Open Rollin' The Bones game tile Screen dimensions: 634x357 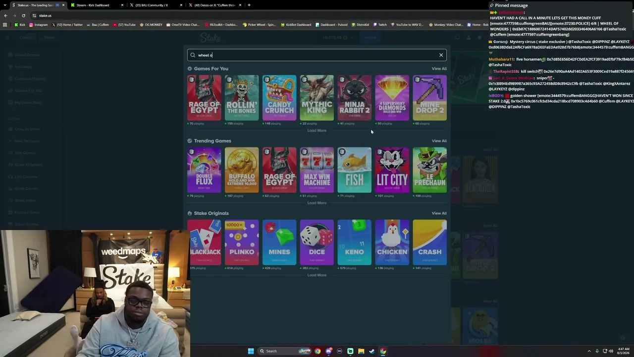[x=242, y=98]
